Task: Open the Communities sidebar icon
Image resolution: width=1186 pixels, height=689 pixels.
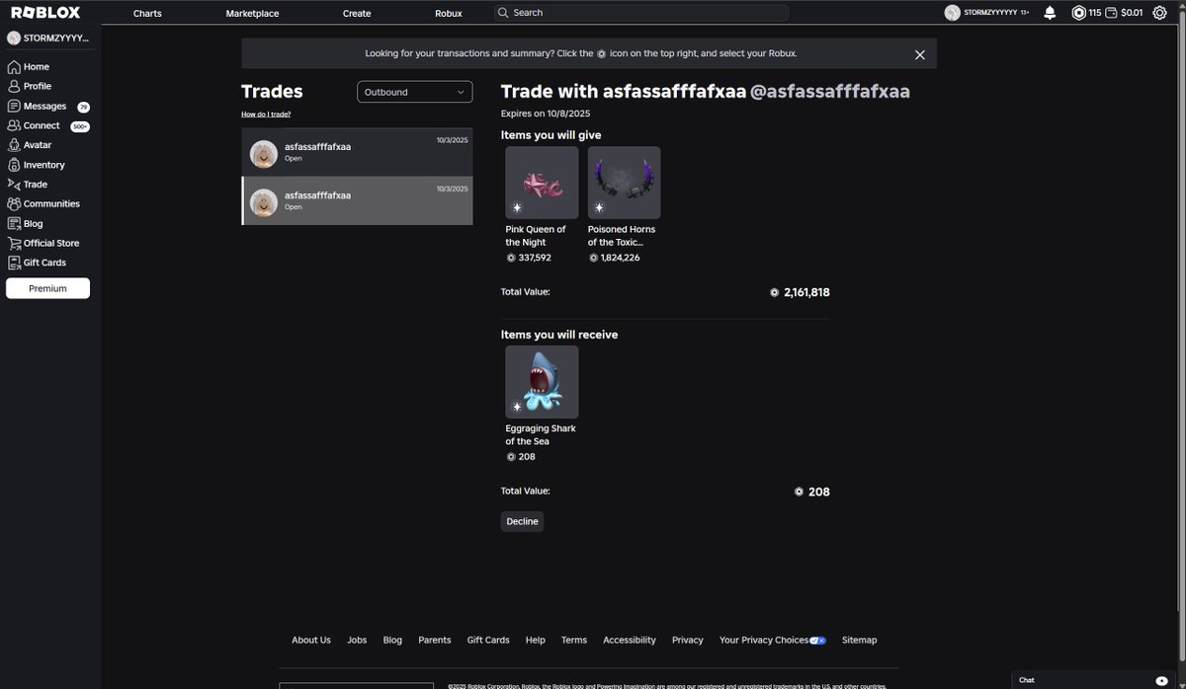Action: (14, 203)
